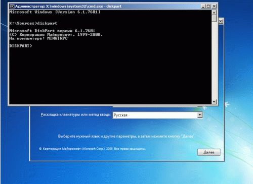Click the console scrollbar up arrow
The image size is (253, 184).
tap(214, 13)
